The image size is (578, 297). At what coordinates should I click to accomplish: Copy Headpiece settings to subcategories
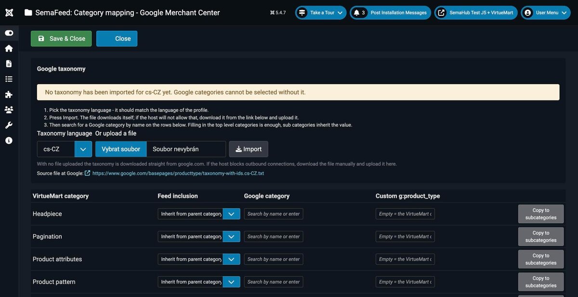541,214
